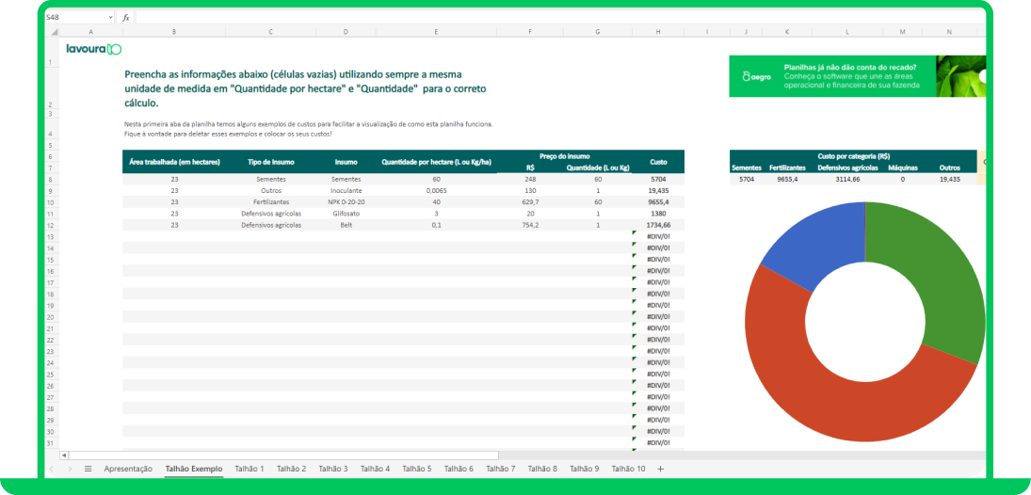Open the all sheets list icon
The width and height of the screenshot is (1031, 495).
pyautogui.click(x=89, y=469)
